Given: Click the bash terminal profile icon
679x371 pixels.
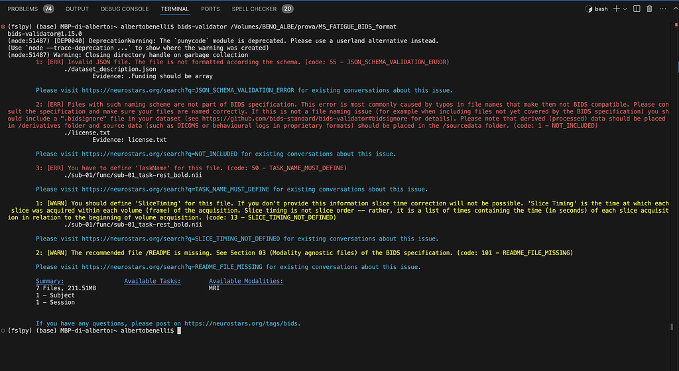Looking at the screenshot, I should (x=589, y=9).
